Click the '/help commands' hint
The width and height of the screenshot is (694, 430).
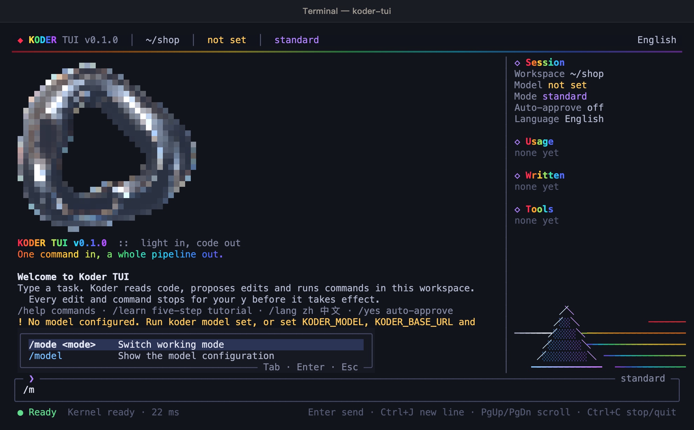(x=57, y=311)
